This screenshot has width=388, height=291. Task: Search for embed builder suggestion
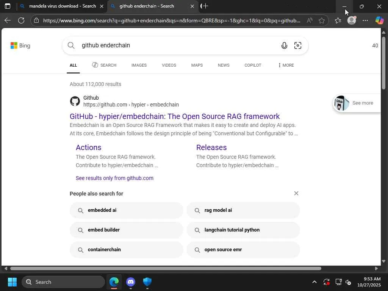tap(127, 230)
